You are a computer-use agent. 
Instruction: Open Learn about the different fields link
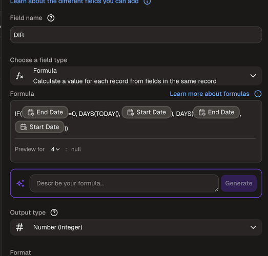click(x=74, y=2)
